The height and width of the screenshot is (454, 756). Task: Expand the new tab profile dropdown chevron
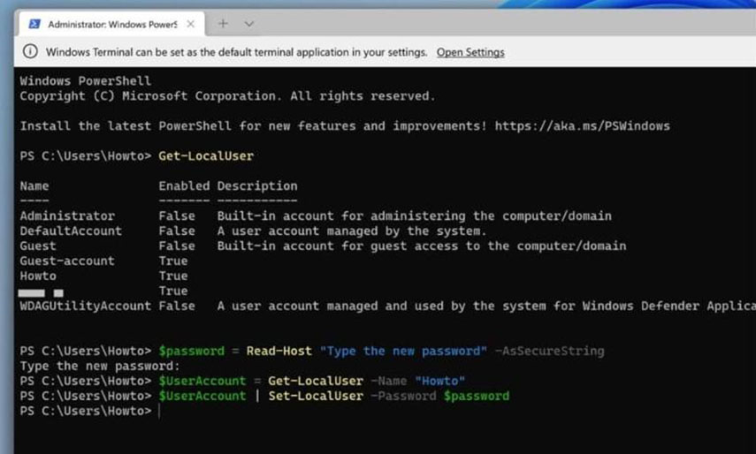pyautogui.click(x=248, y=24)
